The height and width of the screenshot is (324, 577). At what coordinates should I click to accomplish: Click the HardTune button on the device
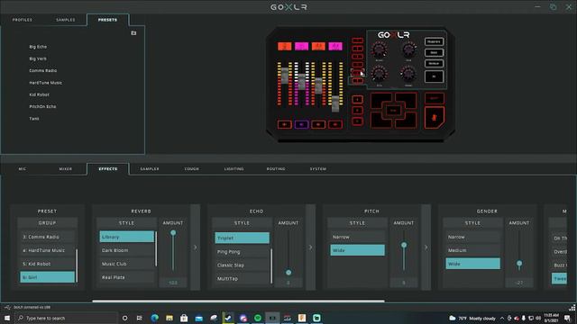(x=434, y=64)
